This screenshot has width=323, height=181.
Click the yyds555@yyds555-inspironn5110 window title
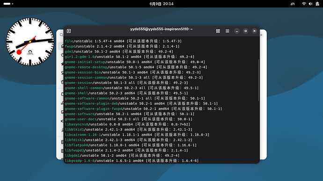(x=161, y=29)
